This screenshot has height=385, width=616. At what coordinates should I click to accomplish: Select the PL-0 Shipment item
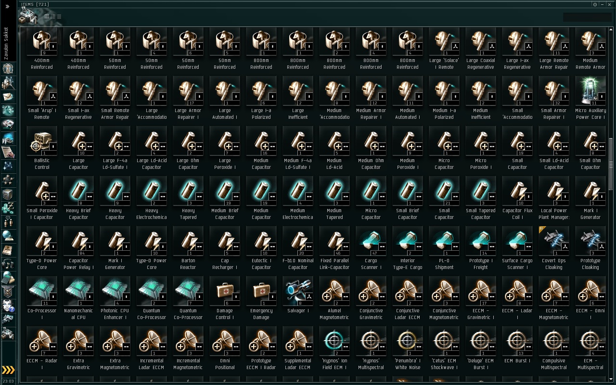(444, 249)
